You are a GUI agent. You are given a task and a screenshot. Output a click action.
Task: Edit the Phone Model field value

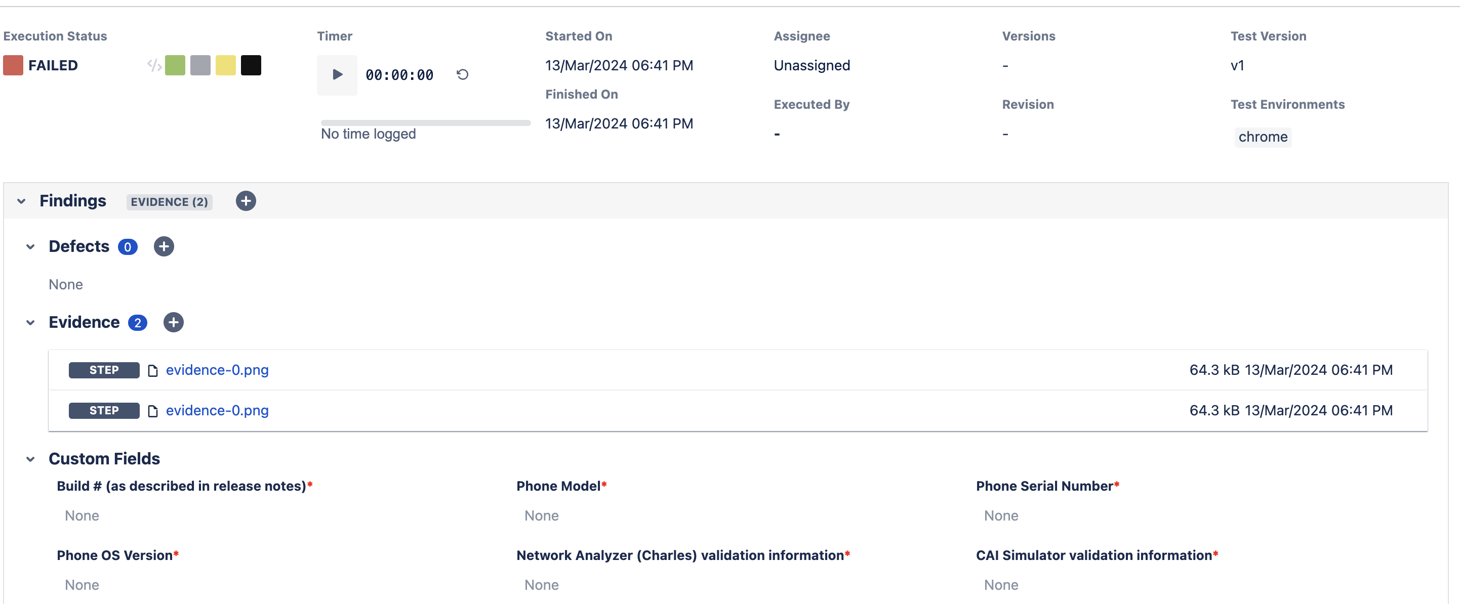click(541, 515)
